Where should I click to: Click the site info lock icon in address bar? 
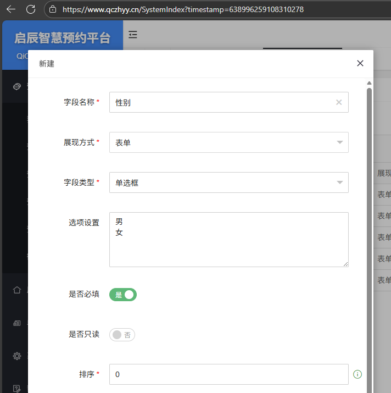click(x=53, y=9)
